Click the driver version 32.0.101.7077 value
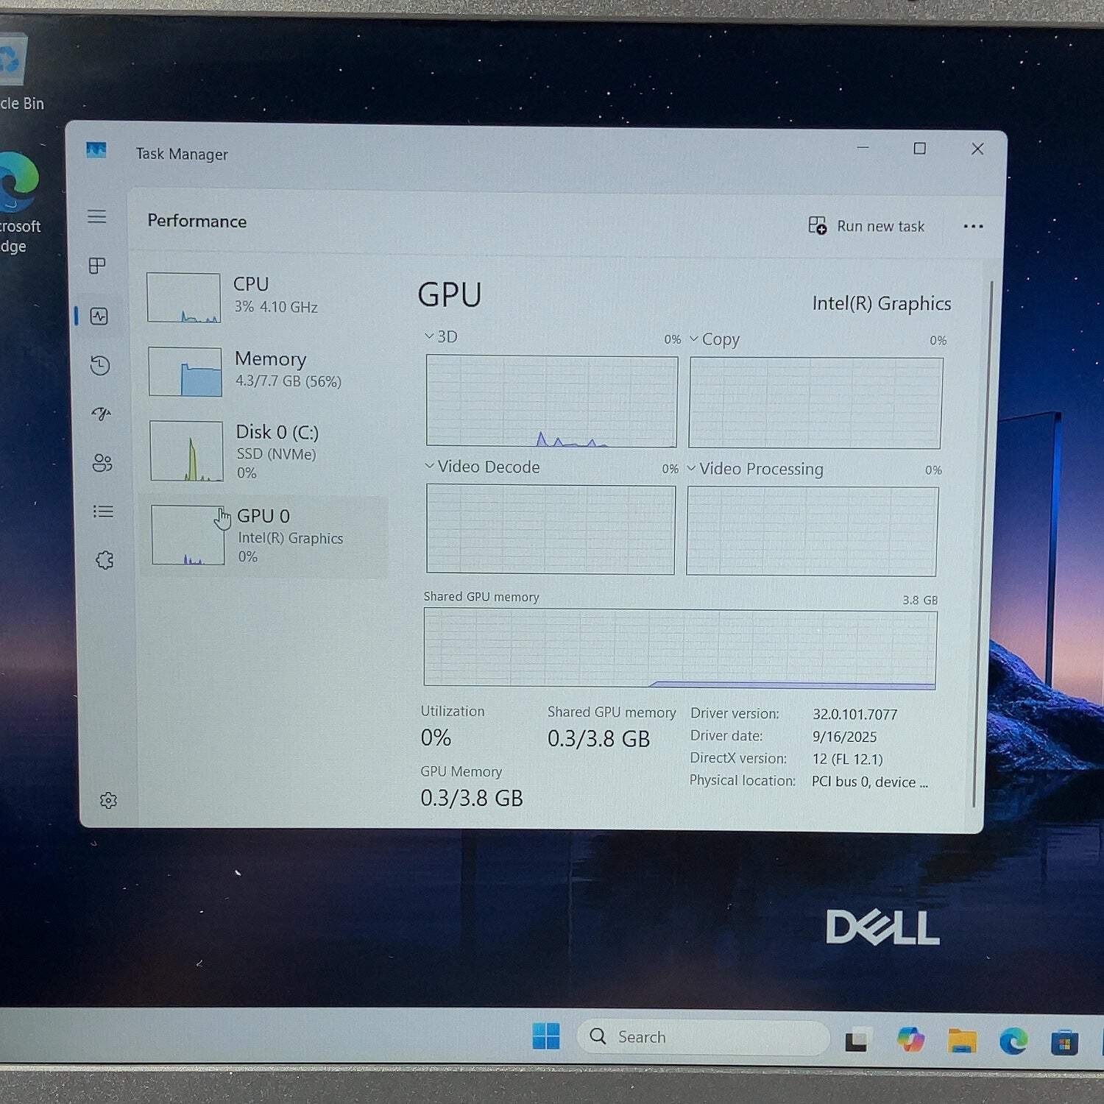 (x=854, y=714)
